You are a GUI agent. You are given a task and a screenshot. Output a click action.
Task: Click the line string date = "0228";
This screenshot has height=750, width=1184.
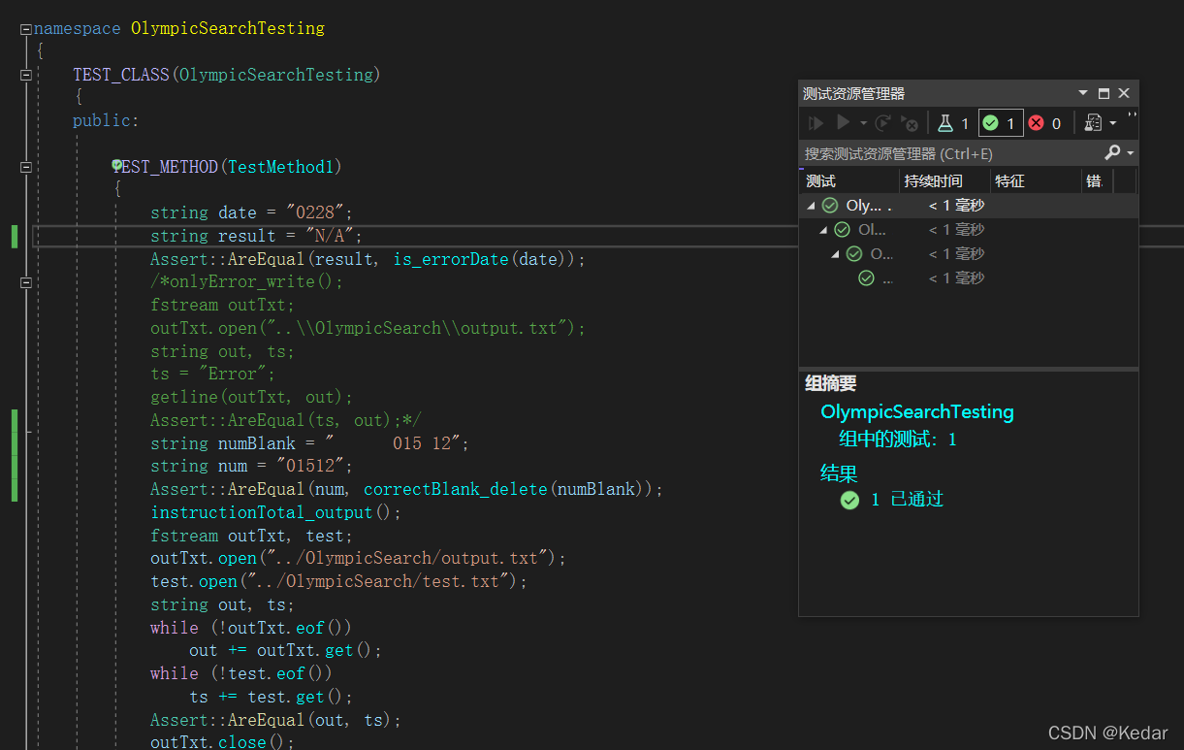(x=252, y=212)
